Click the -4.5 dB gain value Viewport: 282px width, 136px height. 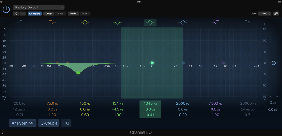[117, 109]
